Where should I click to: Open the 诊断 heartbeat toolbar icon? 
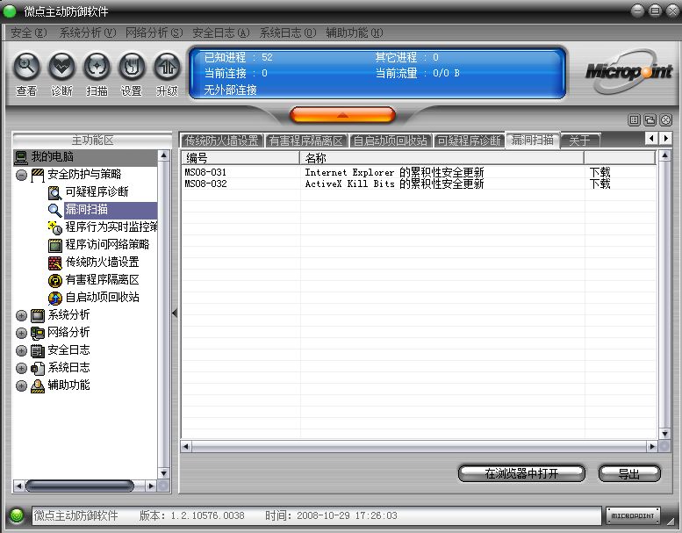61,67
